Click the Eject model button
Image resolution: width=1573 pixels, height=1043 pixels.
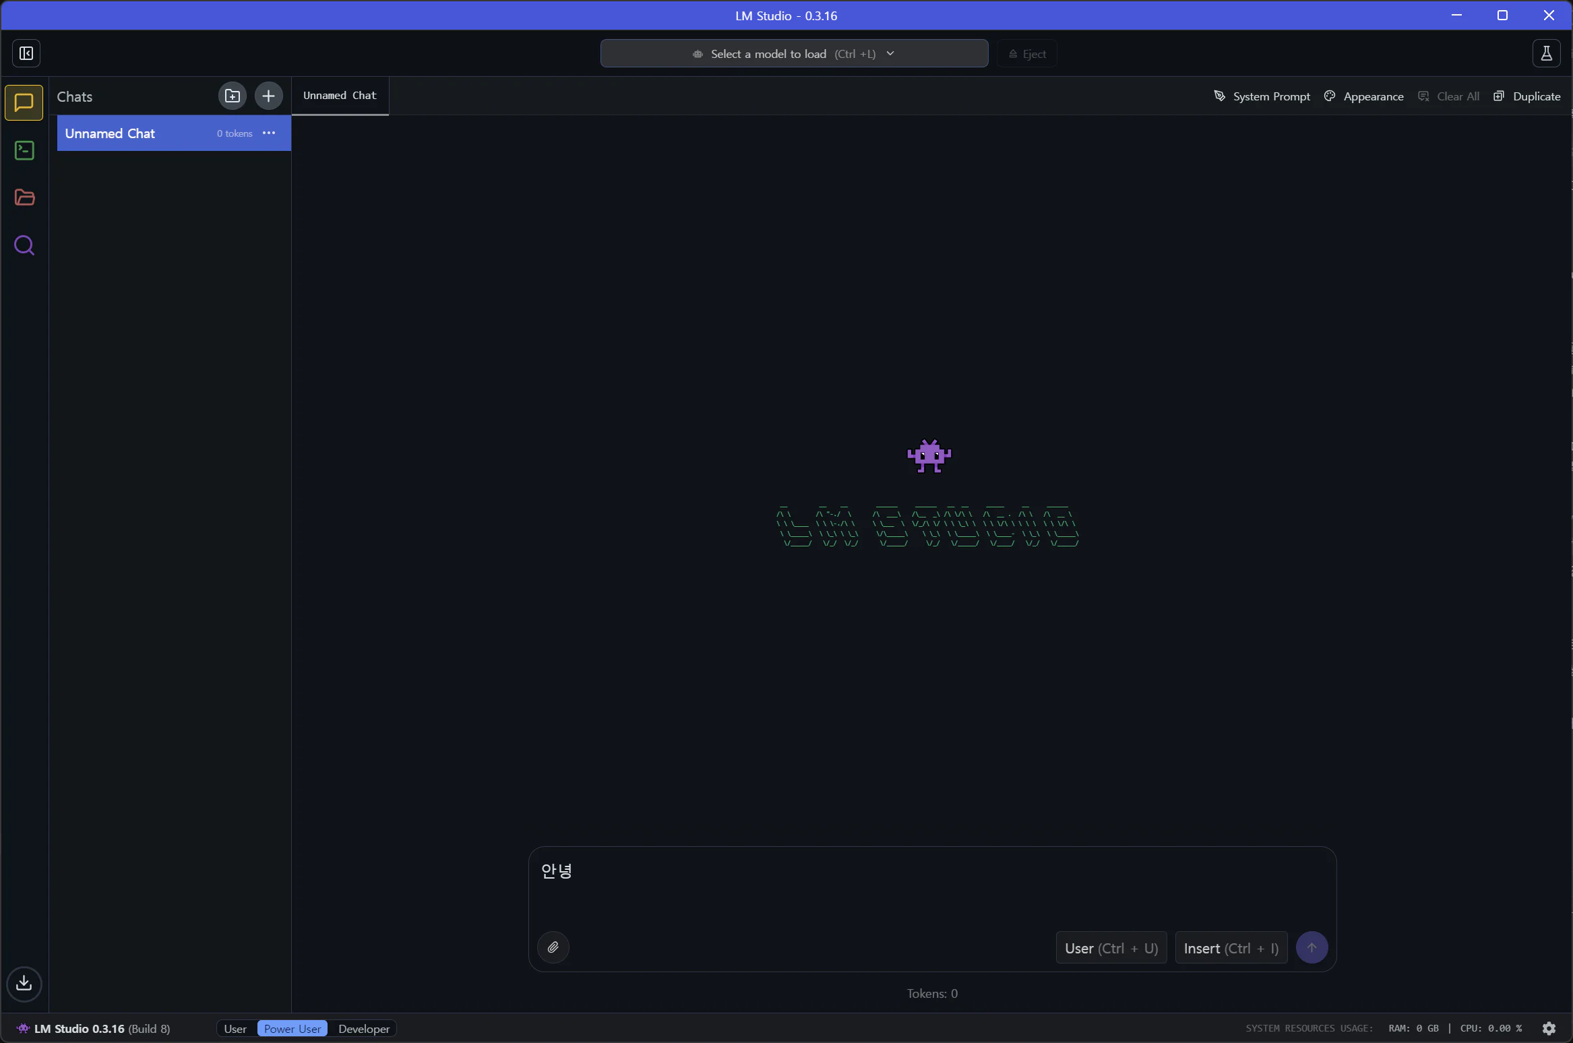1027,53
